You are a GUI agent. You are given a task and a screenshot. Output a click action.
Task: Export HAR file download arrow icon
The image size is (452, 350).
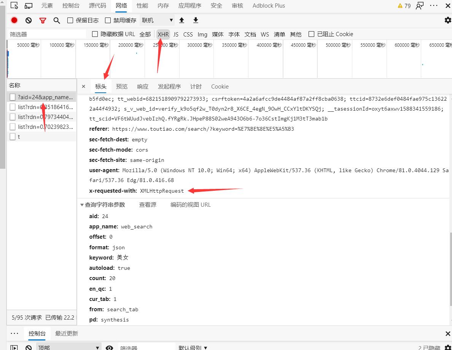[x=196, y=20]
